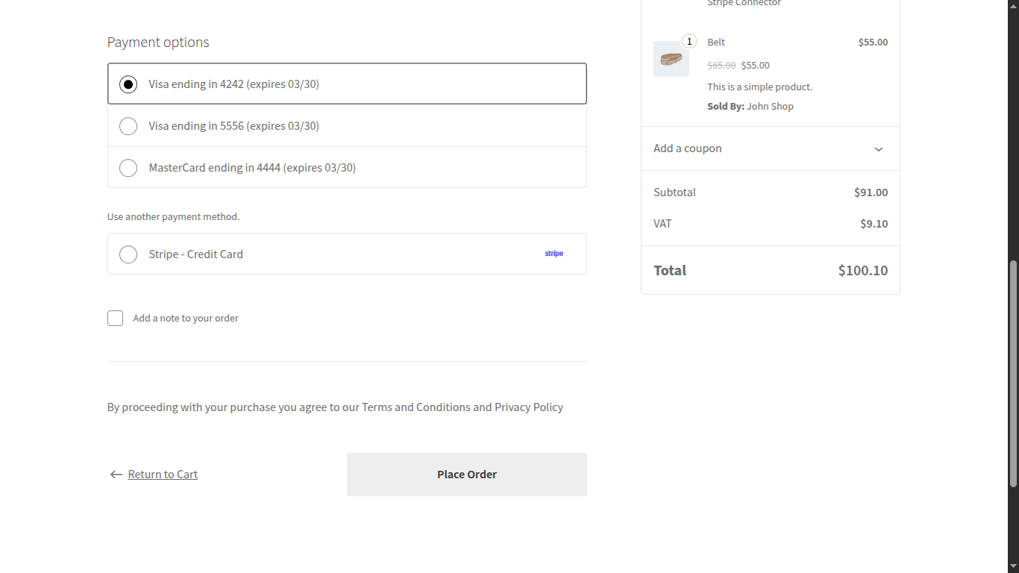1019x573 pixels.
Task: Click the scroll-up arrow on the scrollbar
Action: pyautogui.click(x=1014, y=5)
